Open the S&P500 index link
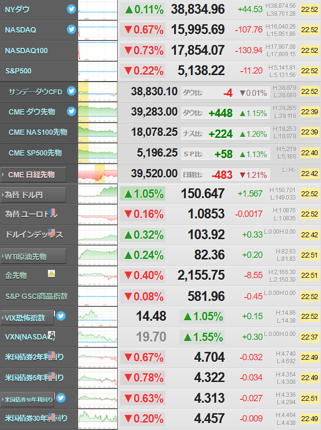This screenshot has height=430, width=321. tap(18, 71)
